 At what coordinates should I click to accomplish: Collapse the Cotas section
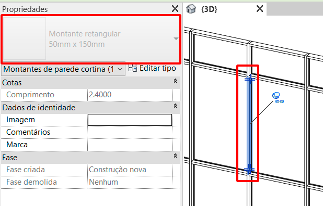tap(175, 81)
